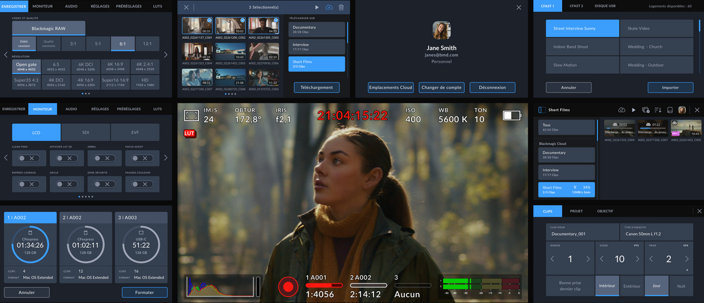
Task: Turn on the Fausses Couleurs switch
Action: coord(142,184)
